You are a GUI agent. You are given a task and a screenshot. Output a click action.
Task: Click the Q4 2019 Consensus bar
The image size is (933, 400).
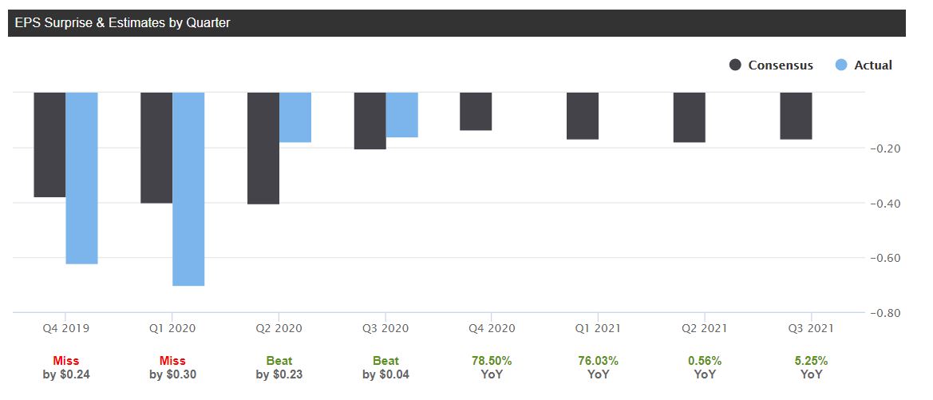[x=49, y=145]
